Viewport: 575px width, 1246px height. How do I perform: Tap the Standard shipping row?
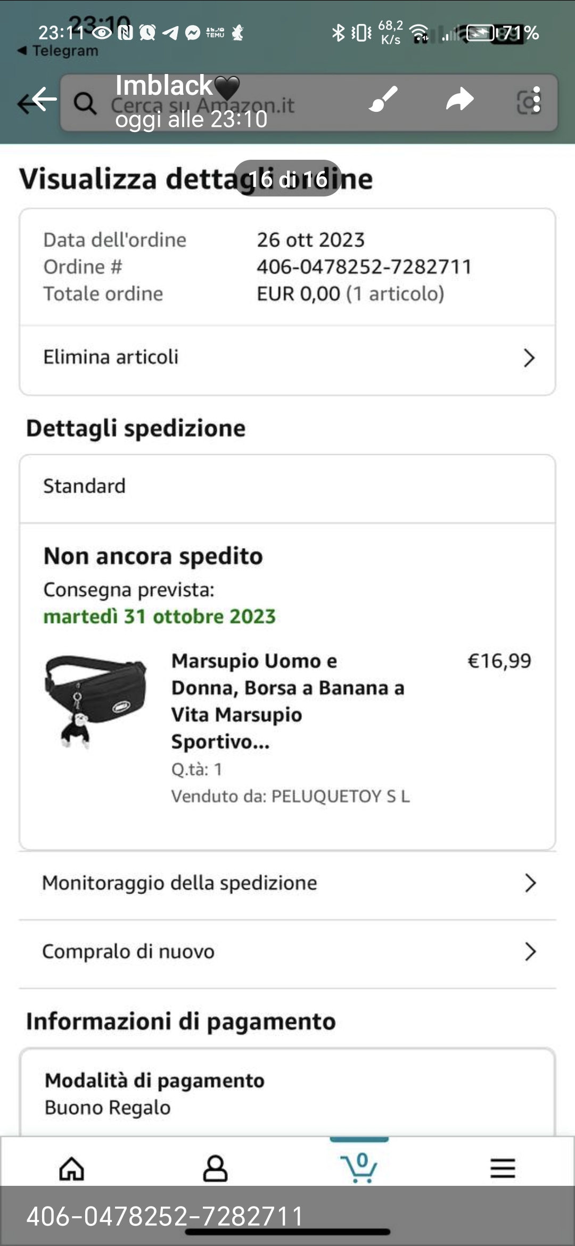click(287, 487)
